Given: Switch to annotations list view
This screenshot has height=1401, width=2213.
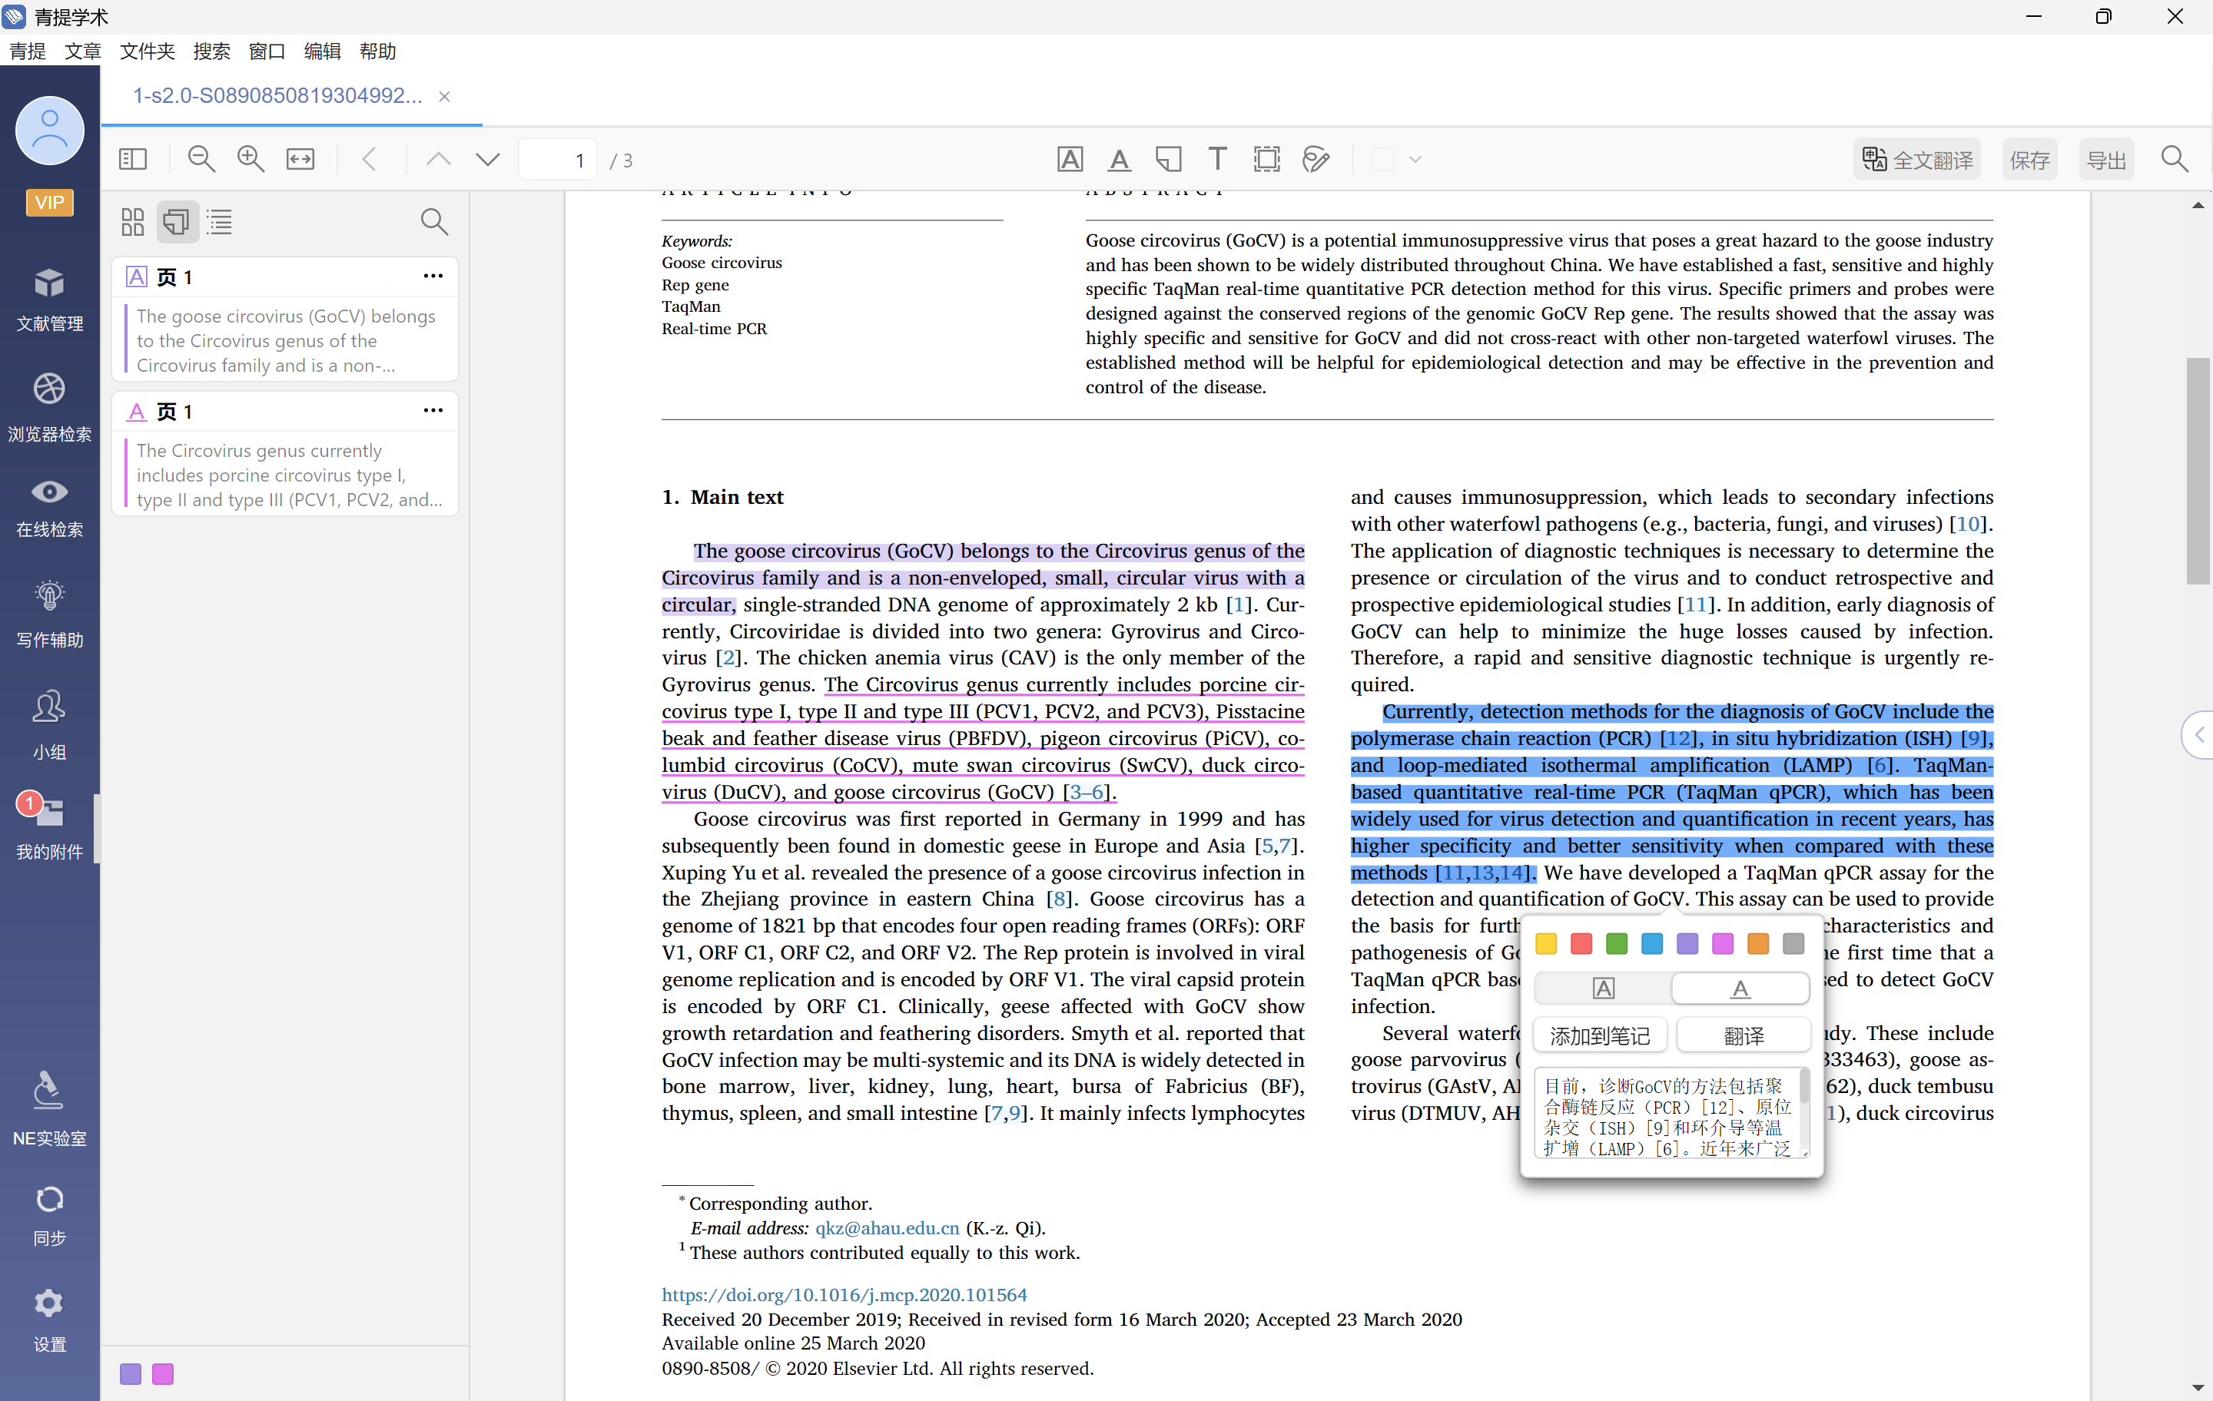Looking at the screenshot, I should pyautogui.click(x=177, y=221).
